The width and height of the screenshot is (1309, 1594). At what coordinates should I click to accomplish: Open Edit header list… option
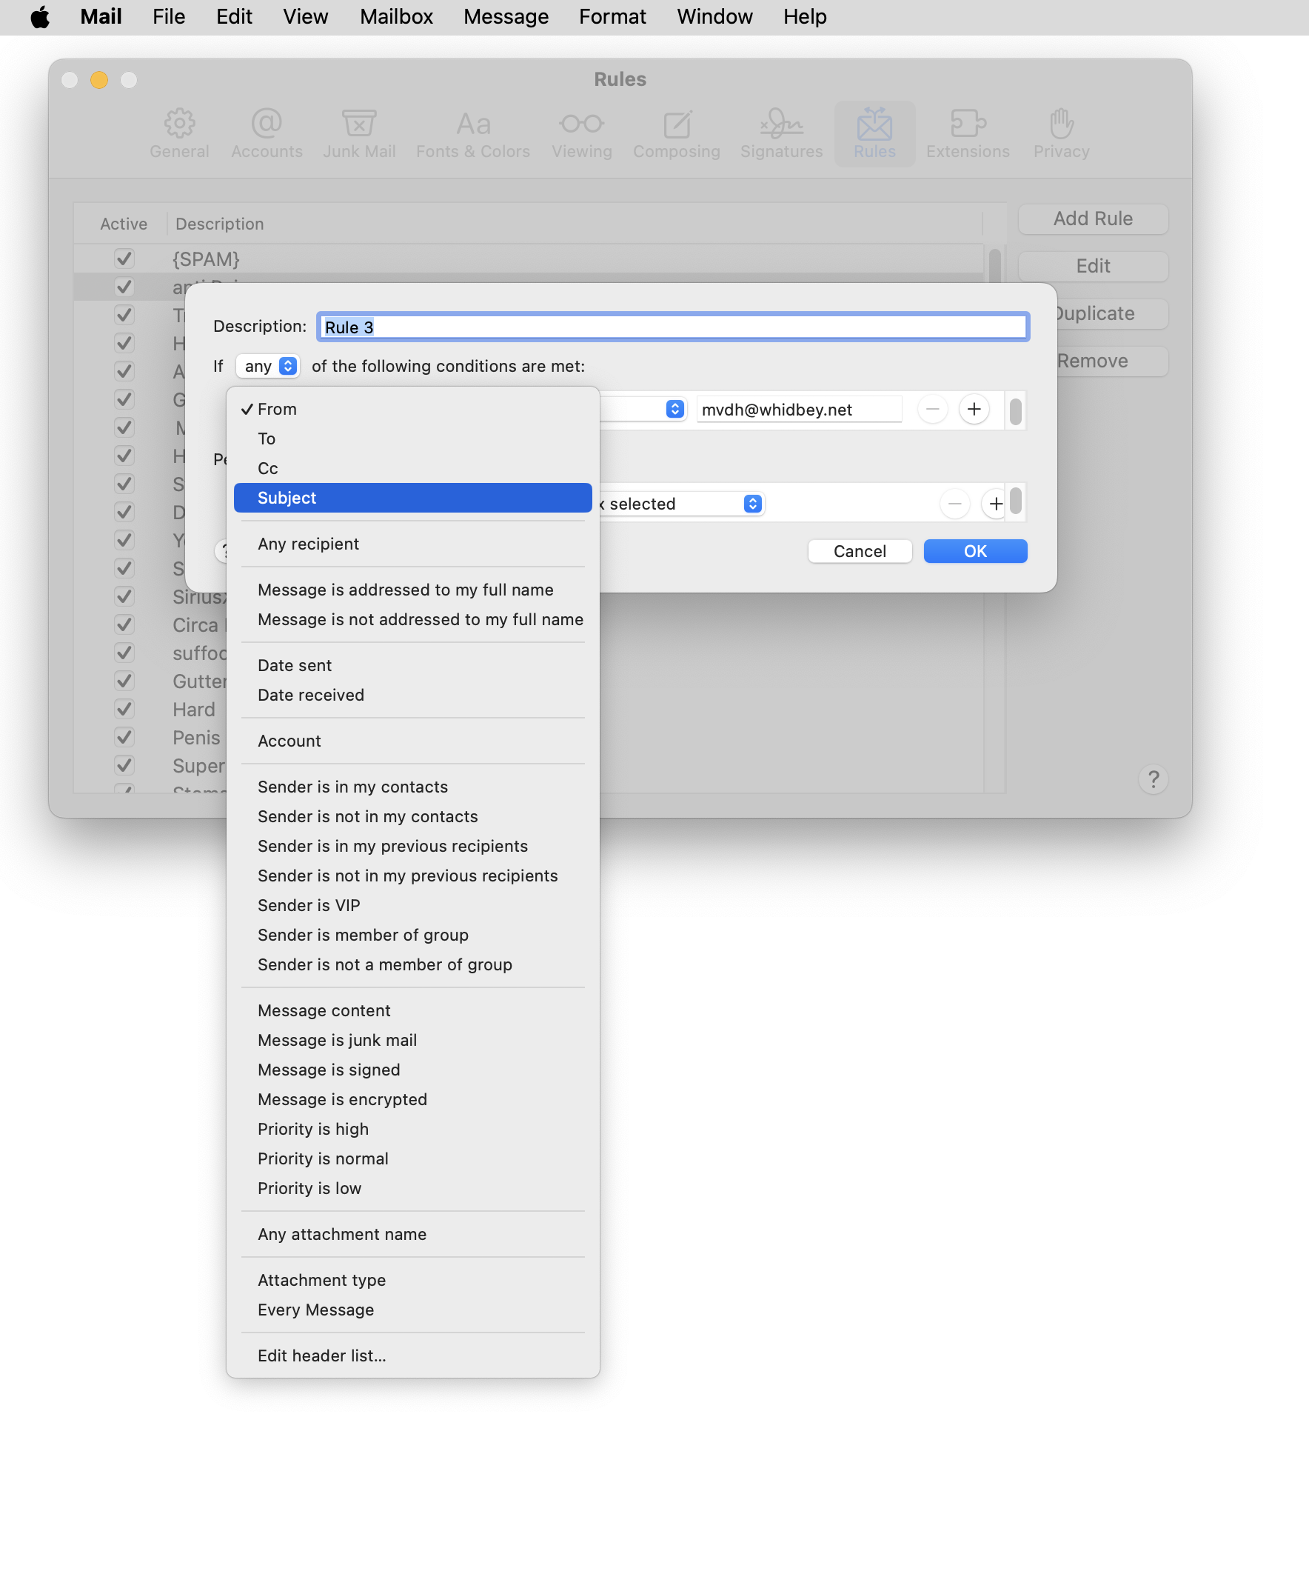click(412, 1355)
